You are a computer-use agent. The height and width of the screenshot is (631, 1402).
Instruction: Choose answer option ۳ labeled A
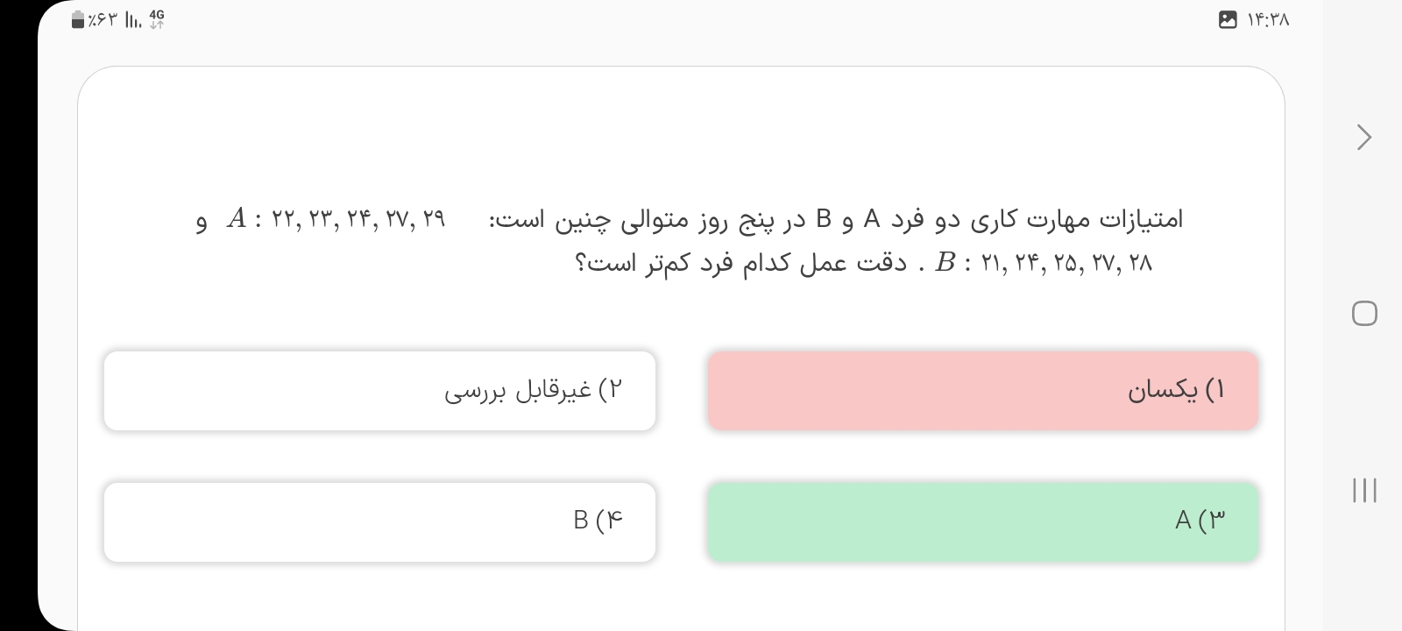[982, 521]
